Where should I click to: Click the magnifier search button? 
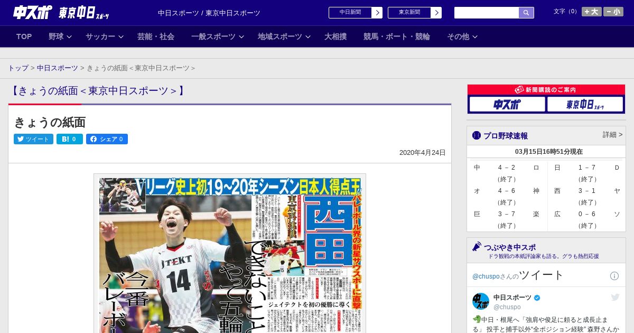coord(526,13)
